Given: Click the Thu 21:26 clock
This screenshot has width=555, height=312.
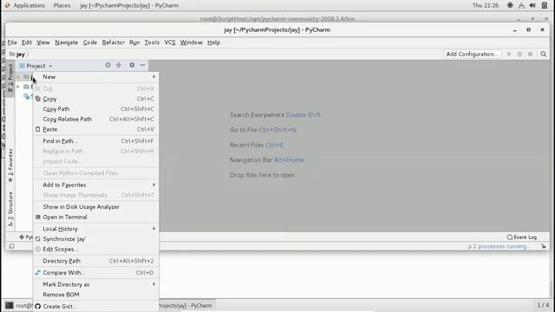Looking at the screenshot, I should click(x=486, y=5).
